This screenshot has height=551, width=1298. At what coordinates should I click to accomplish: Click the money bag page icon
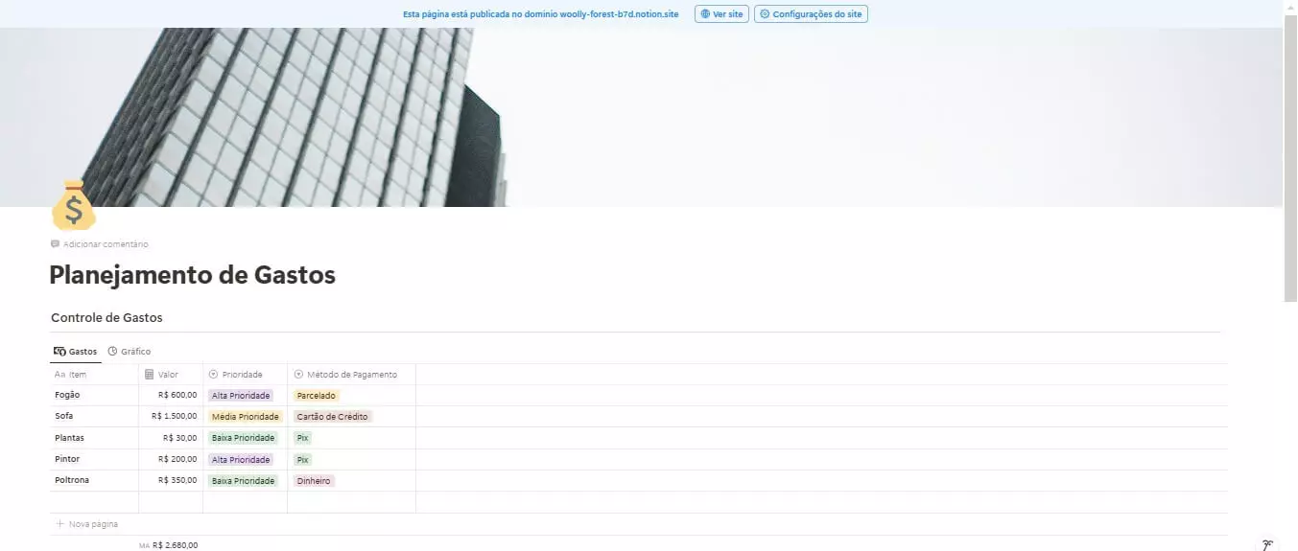[74, 205]
